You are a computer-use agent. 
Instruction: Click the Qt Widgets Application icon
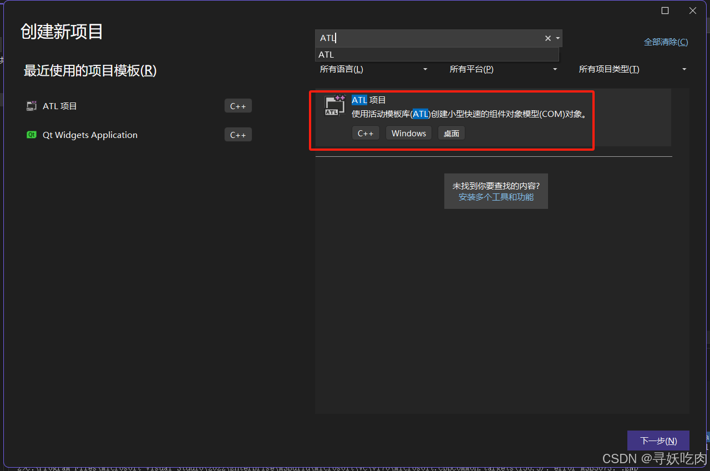(x=32, y=135)
